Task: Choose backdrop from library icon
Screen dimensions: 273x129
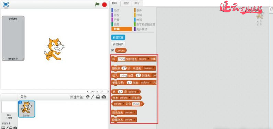Action: [x=3, y=128]
